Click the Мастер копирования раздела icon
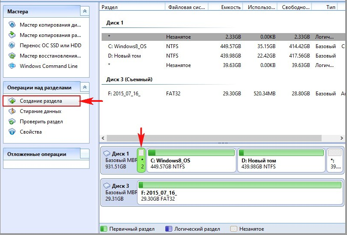This screenshot has width=347, height=235. pos(12,35)
